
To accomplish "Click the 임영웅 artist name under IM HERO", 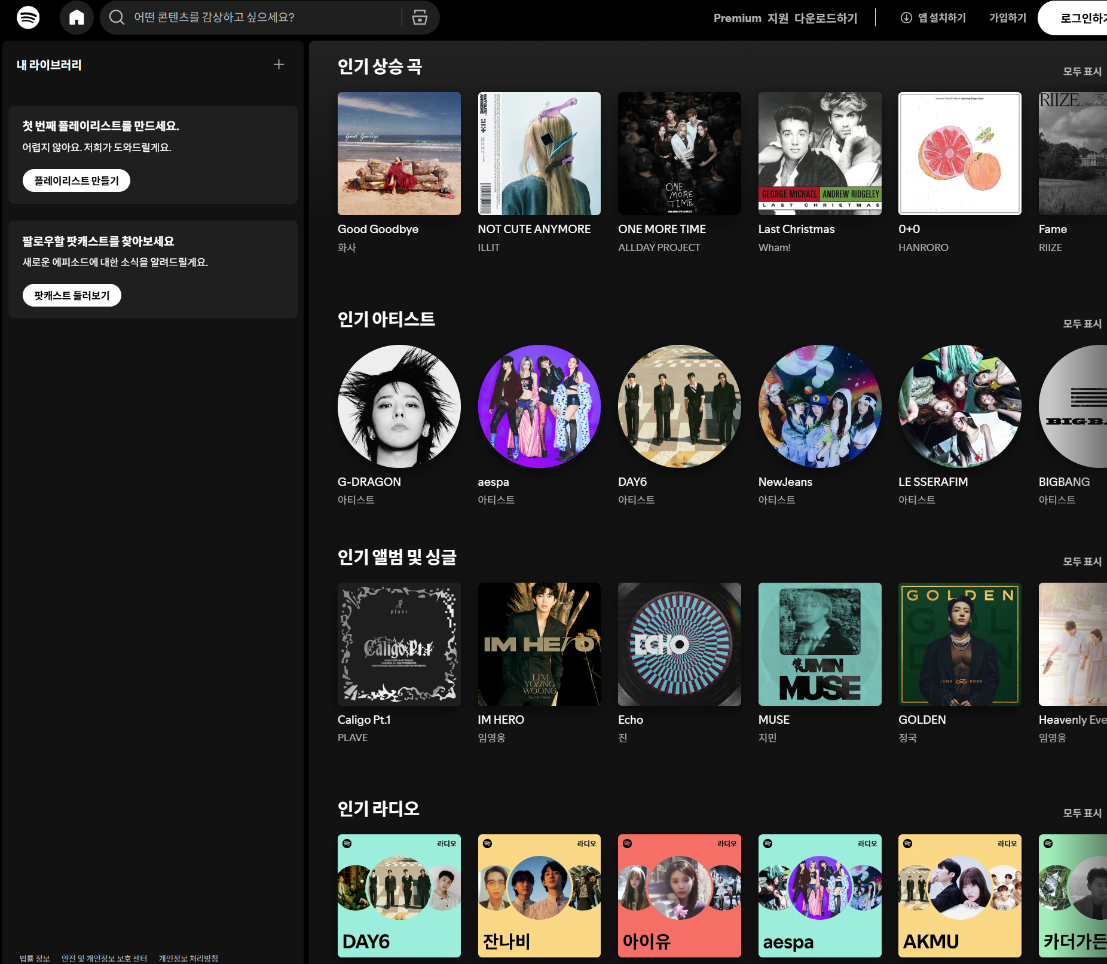I will pyautogui.click(x=491, y=737).
